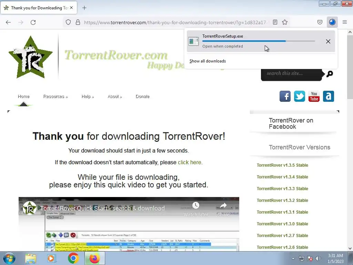Click the volume speaker tray icon
Screen dimensions: 353x265
point(318,258)
